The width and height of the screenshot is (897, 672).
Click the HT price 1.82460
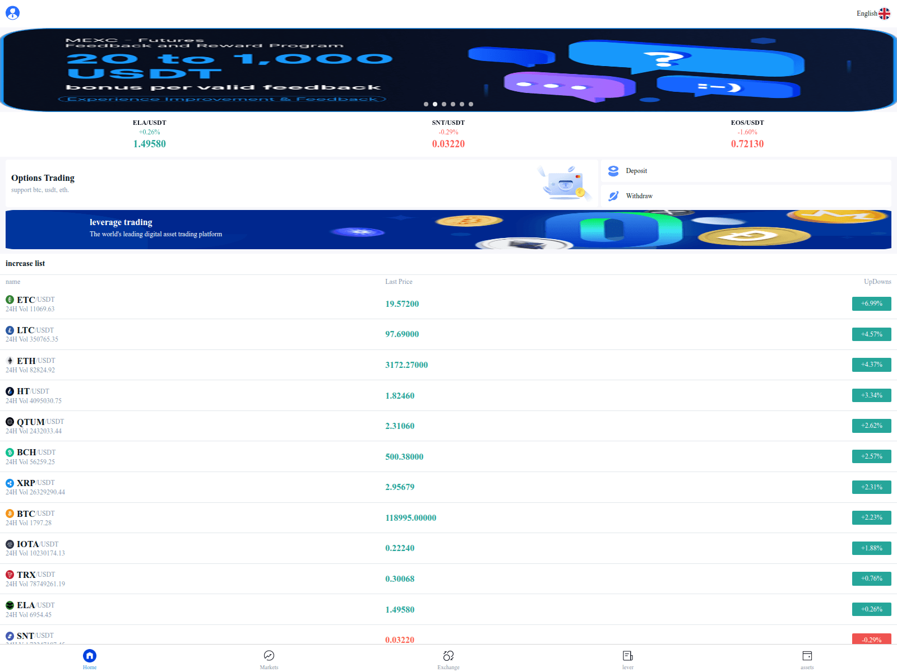tap(400, 396)
